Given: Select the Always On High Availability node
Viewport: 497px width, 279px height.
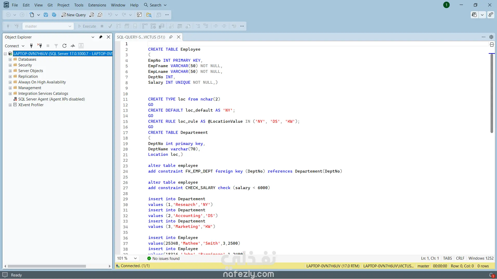Looking at the screenshot, I should (x=42, y=82).
